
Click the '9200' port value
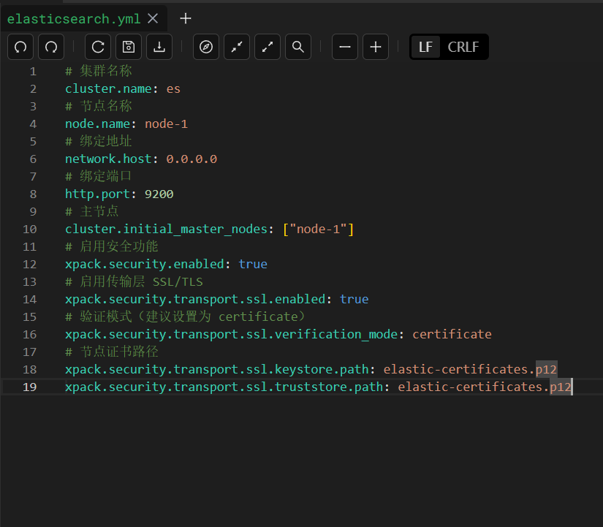(159, 194)
